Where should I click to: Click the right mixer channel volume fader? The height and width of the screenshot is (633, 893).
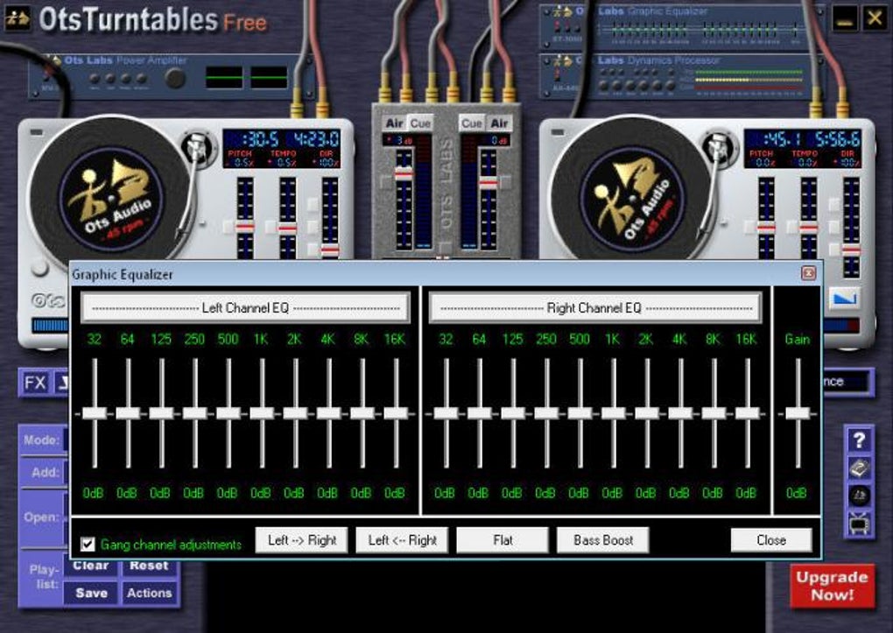[488, 183]
